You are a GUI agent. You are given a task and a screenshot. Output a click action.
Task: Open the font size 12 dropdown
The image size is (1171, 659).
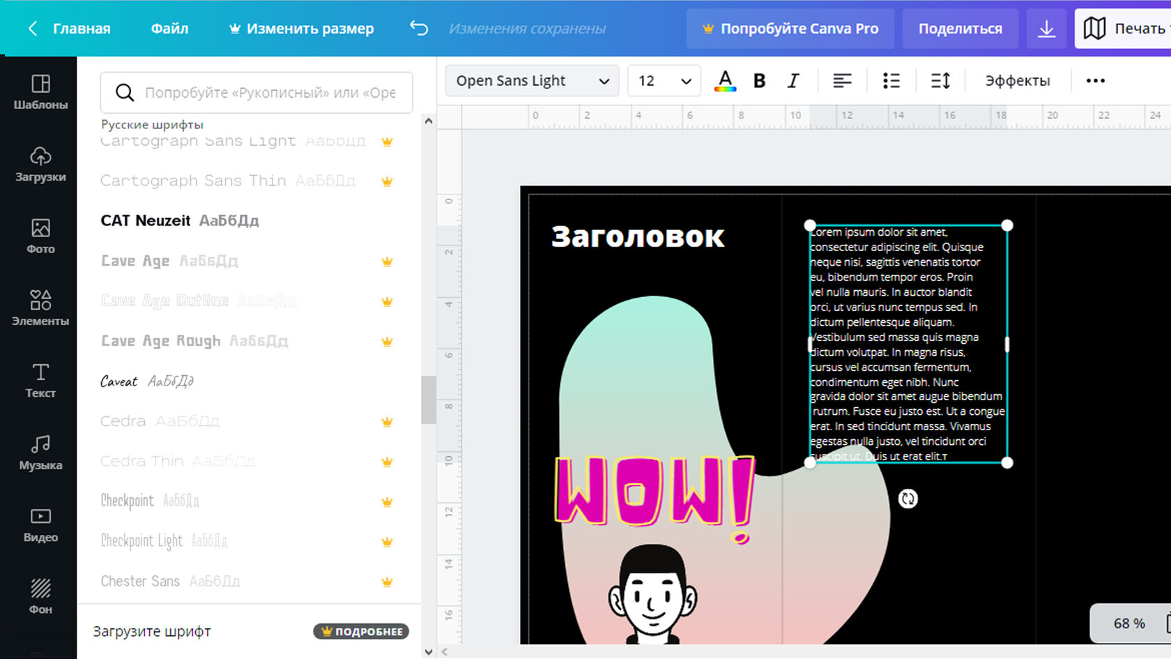point(664,81)
